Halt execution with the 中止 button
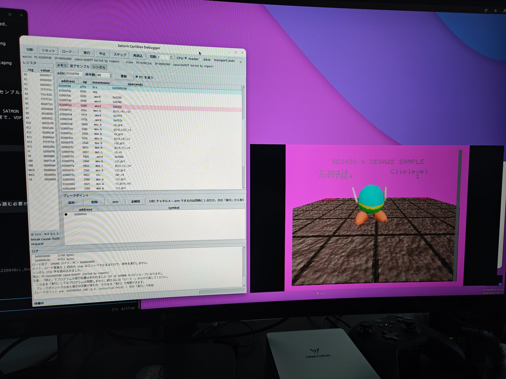Screen dimensions: 506x379 102,54
